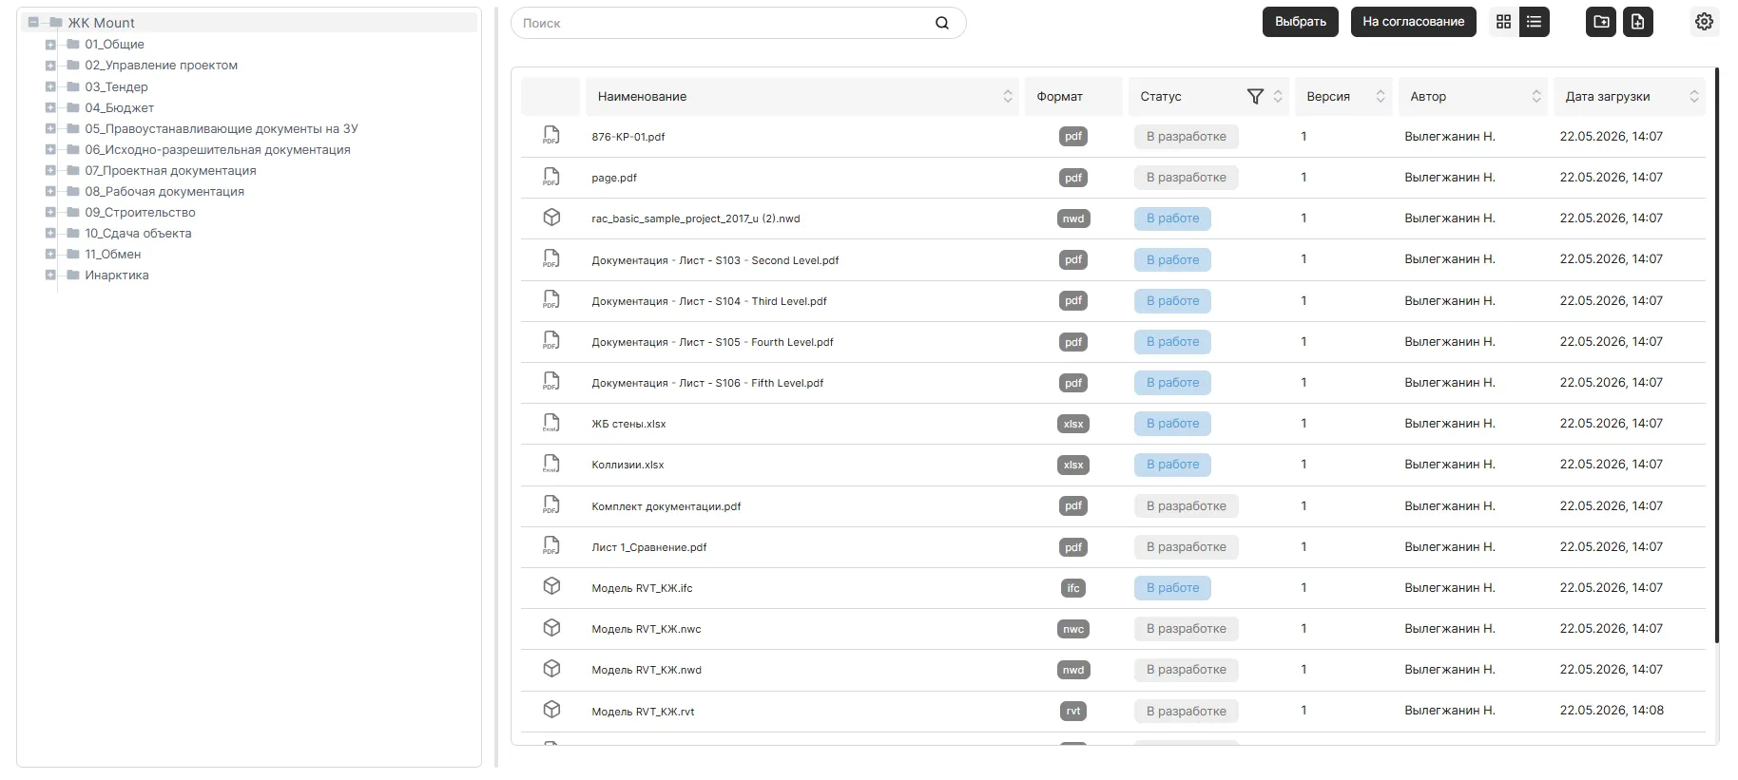The height and width of the screenshot is (780, 1738).
Task: Sort by Автор column
Action: tap(1536, 96)
